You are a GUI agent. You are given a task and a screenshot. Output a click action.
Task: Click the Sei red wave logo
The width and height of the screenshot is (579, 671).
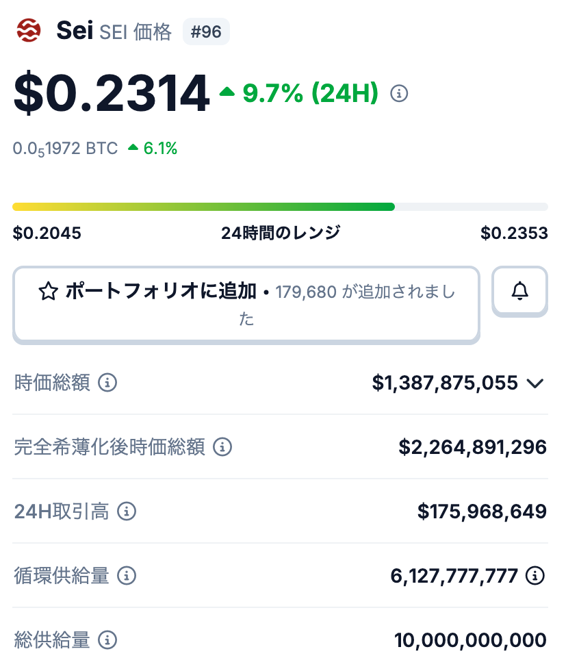29,31
